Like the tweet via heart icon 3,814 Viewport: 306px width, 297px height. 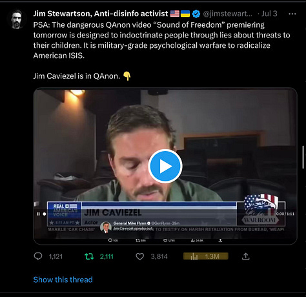tap(140, 256)
